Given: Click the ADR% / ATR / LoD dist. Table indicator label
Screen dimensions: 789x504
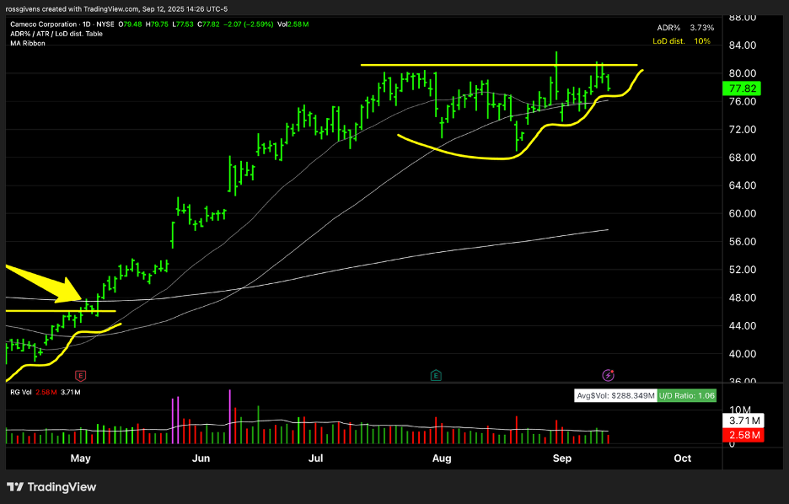Looking at the screenshot, I should coord(56,34).
